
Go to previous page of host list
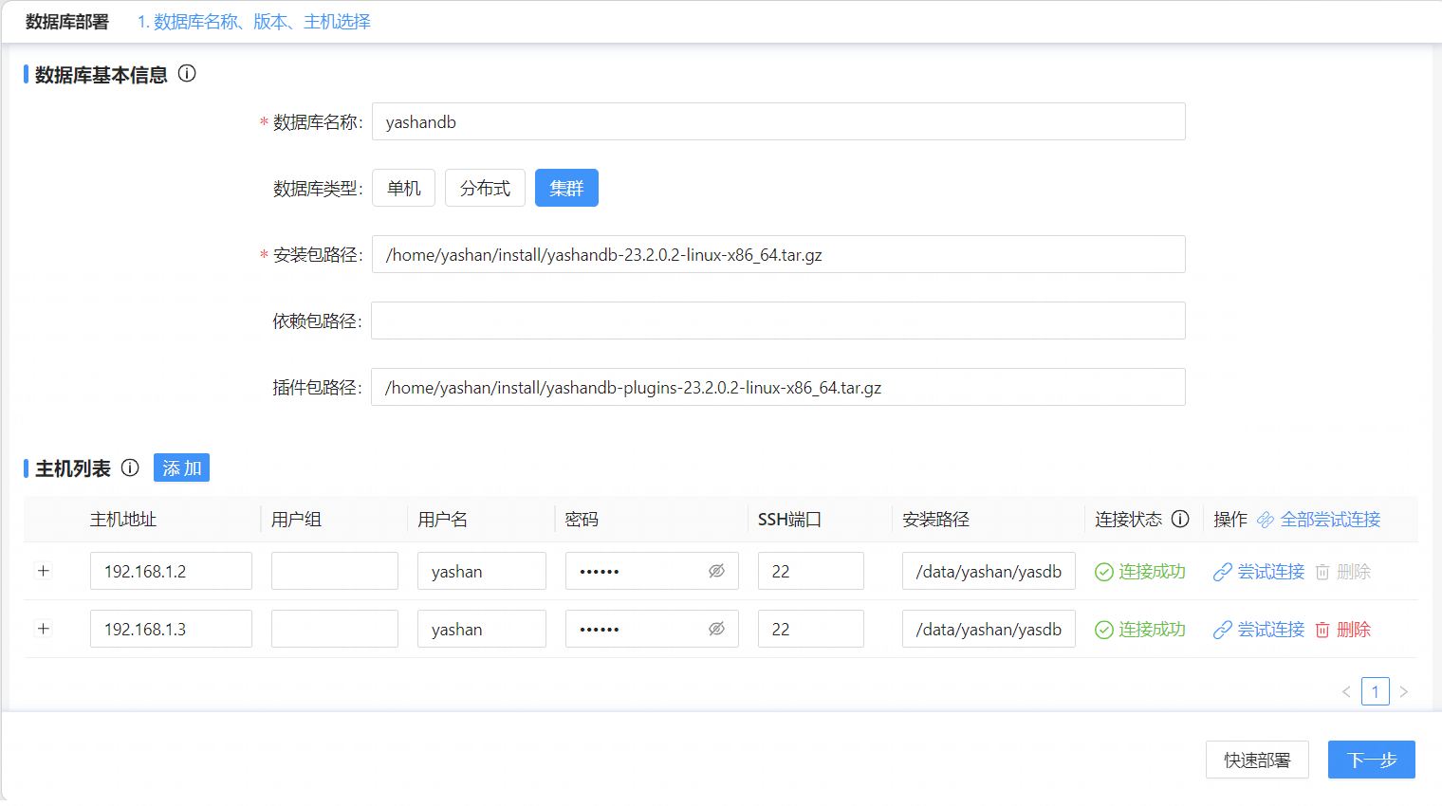tap(1346, 691)
